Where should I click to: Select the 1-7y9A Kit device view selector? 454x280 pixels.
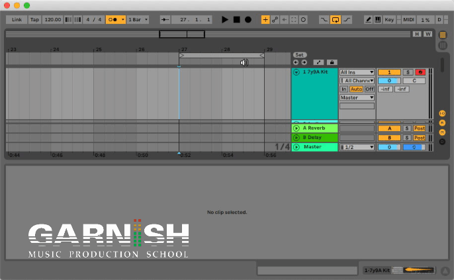pyautogui.click(x=399, y=270)
